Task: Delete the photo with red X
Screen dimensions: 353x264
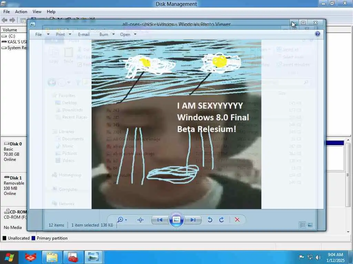Action: tap(237, 220)
